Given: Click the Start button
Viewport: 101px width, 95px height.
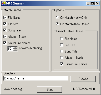Looking at the screenshot, I should coord(49,89).
